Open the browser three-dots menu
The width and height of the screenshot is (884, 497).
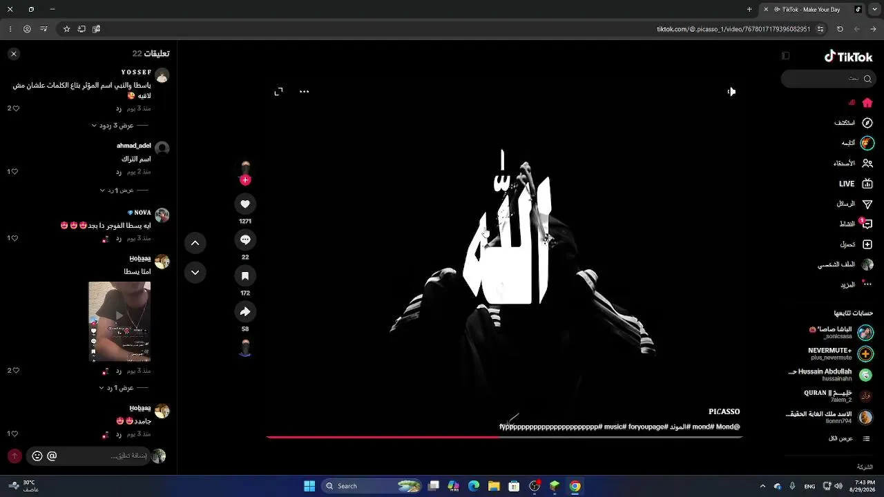tap(10, 29)
